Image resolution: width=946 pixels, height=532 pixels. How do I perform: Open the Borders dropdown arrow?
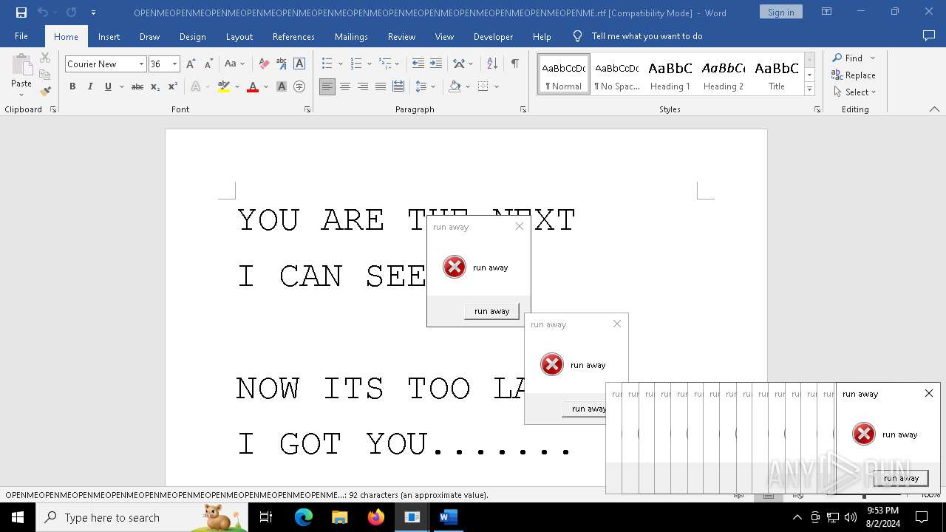pos(497,86)
